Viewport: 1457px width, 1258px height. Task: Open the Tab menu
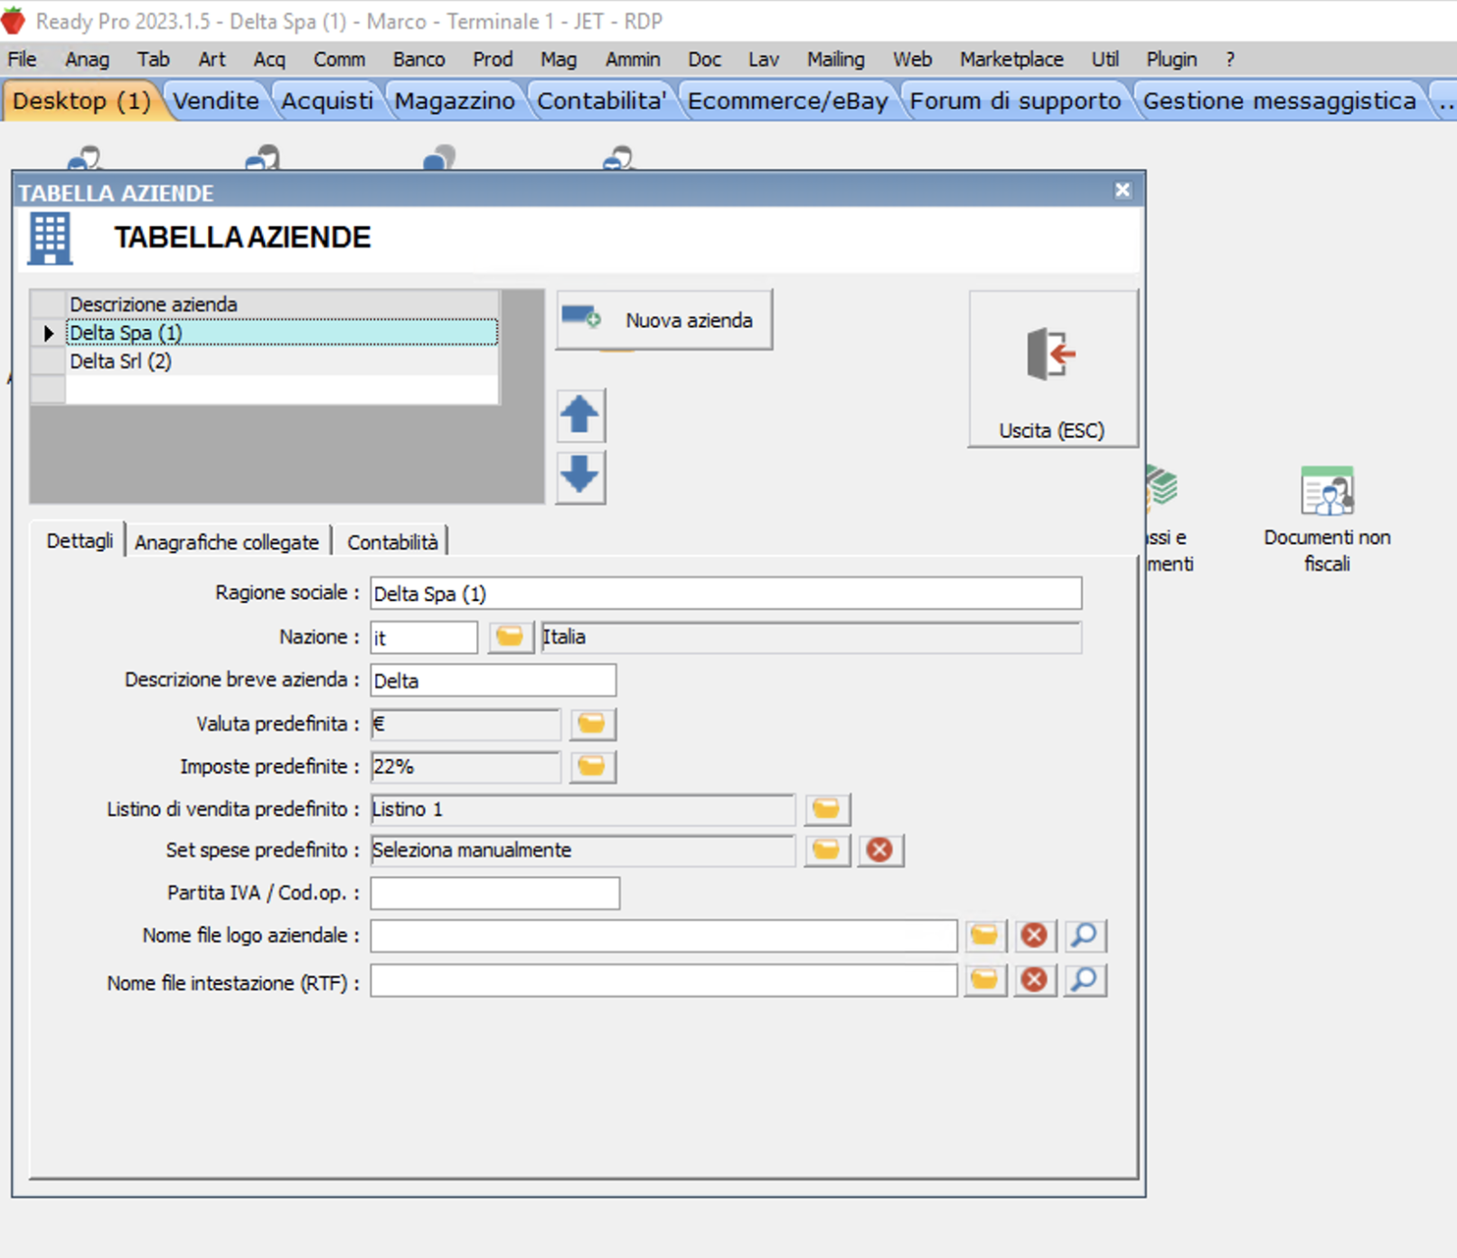pyautogui.click(x=154, y=59)
